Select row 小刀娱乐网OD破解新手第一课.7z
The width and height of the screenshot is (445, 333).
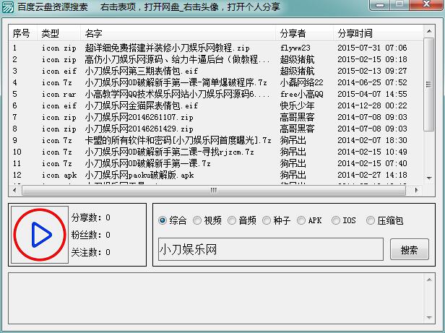tap(216, 163)
